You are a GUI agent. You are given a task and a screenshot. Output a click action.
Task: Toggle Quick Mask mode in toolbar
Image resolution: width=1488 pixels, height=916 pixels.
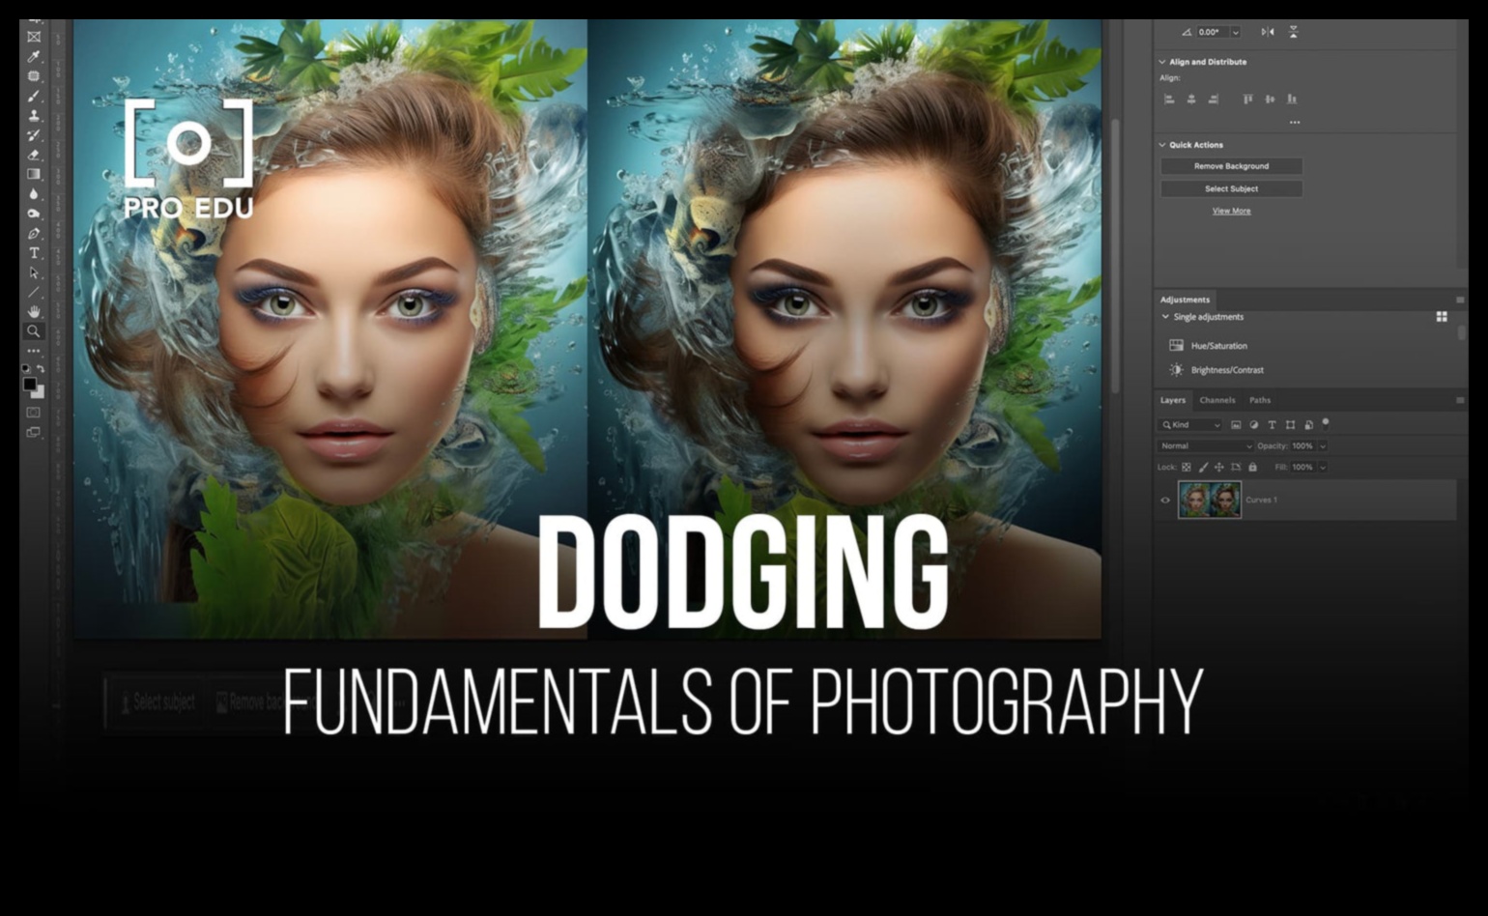click(x=34, y=413)
